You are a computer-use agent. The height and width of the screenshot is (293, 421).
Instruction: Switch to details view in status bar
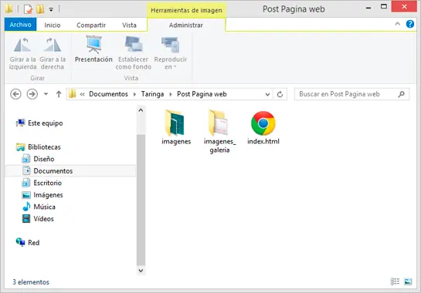pyautogui.click(x=395, y=281)
